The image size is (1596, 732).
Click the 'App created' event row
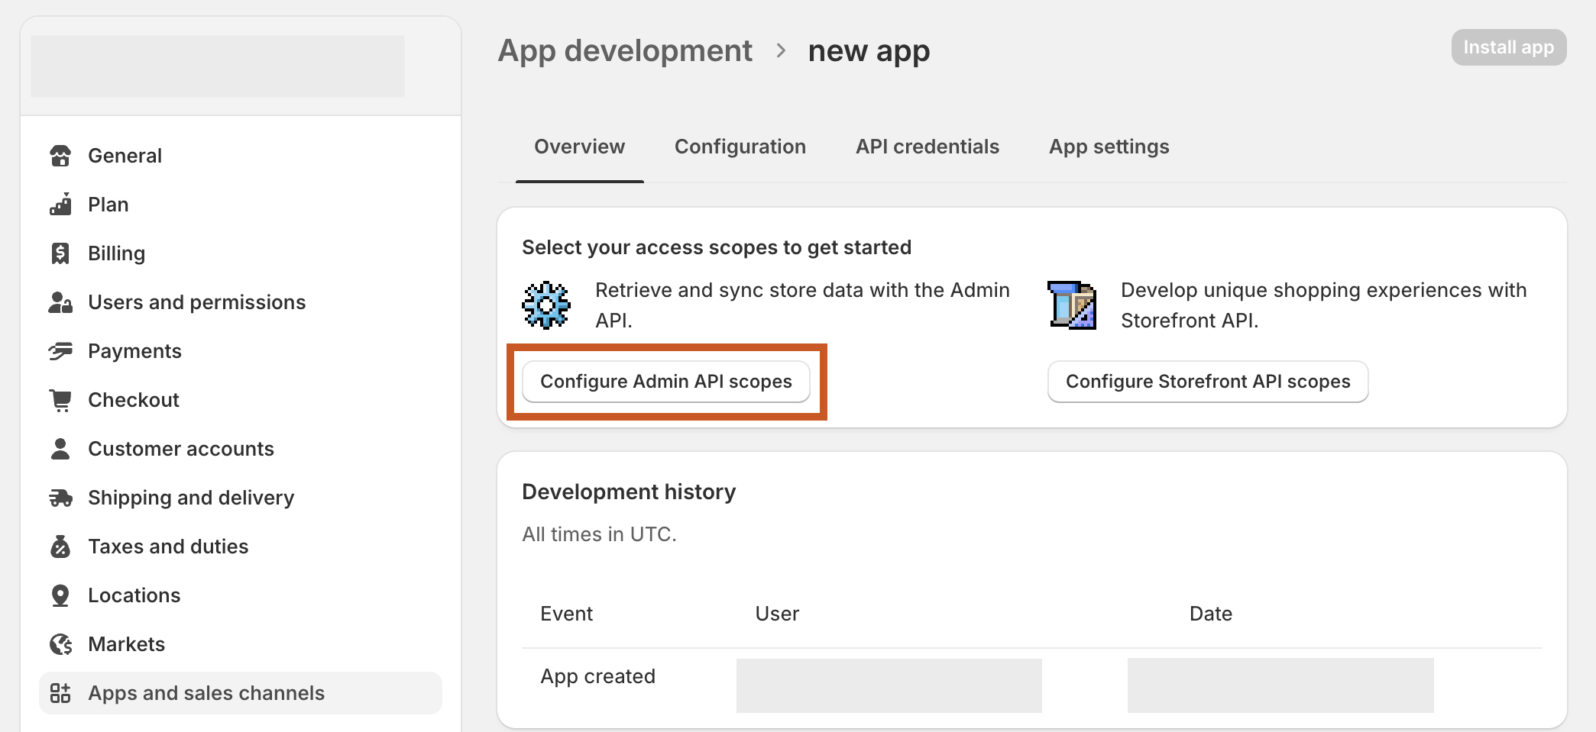(x=1031, y=685)
